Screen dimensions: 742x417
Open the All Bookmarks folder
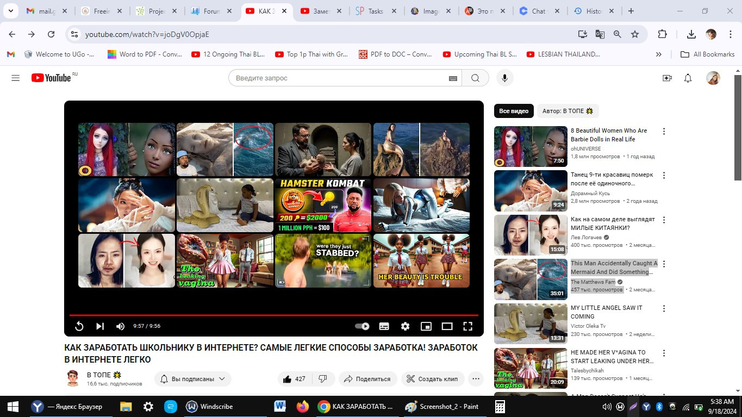pos(707,54)
